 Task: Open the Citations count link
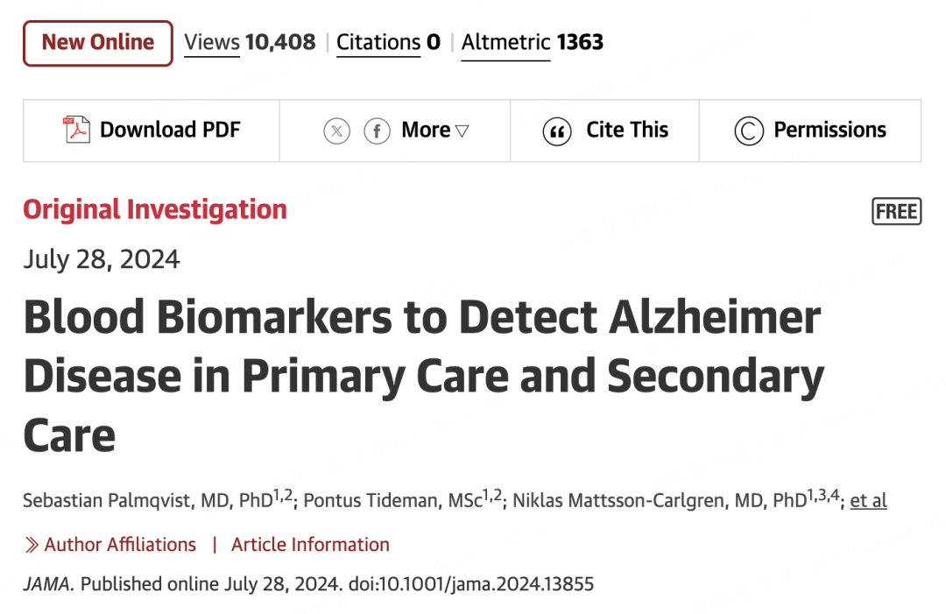pos(388,43)
